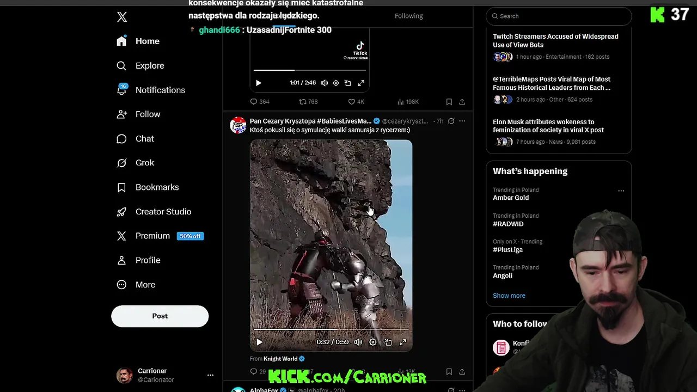Click Grok icon on AlphaFox post
Screen dimensions: 697x392
point(451,390)
